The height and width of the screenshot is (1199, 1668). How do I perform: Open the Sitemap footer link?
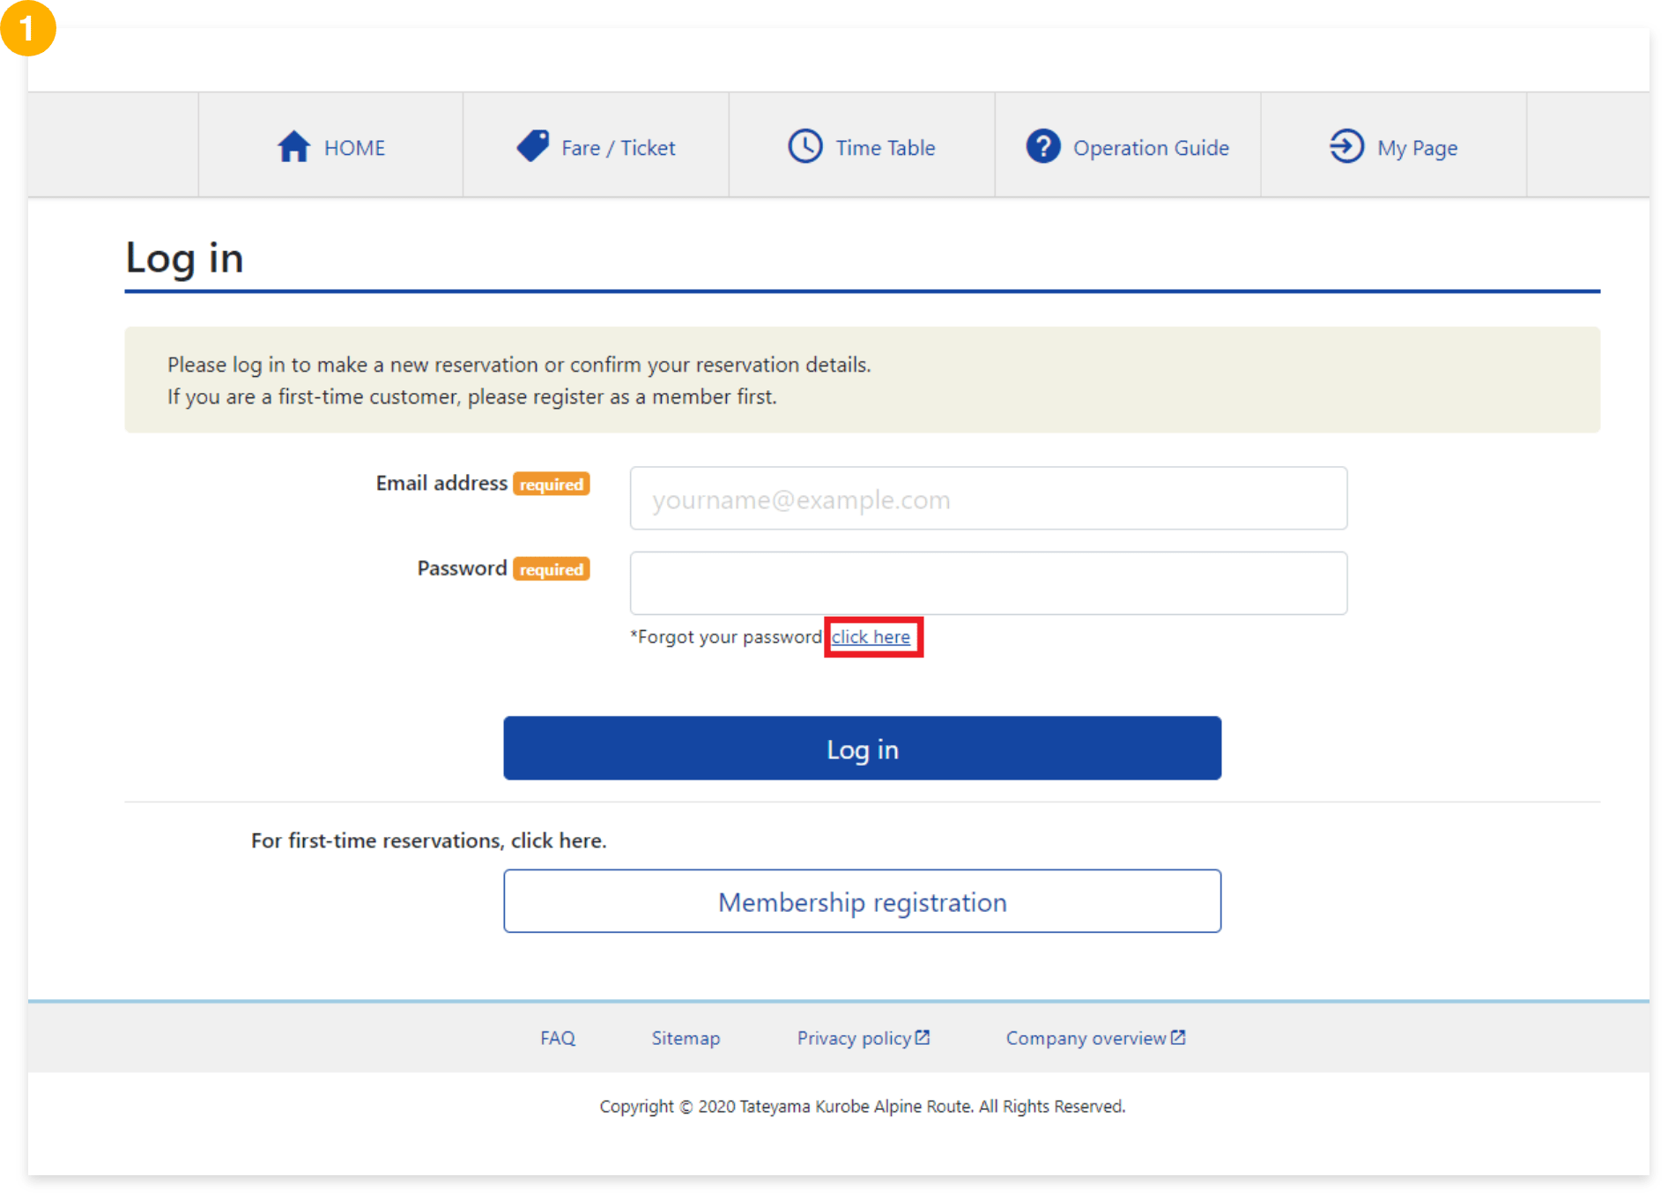686,1038
